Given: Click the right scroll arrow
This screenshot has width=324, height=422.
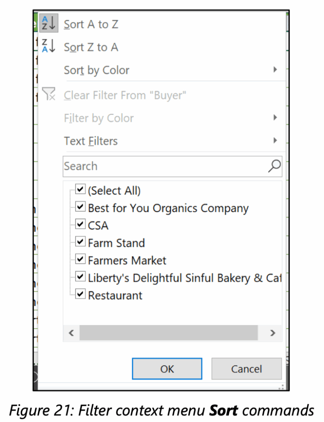Looking at the screenshot, I should (272, 333).
